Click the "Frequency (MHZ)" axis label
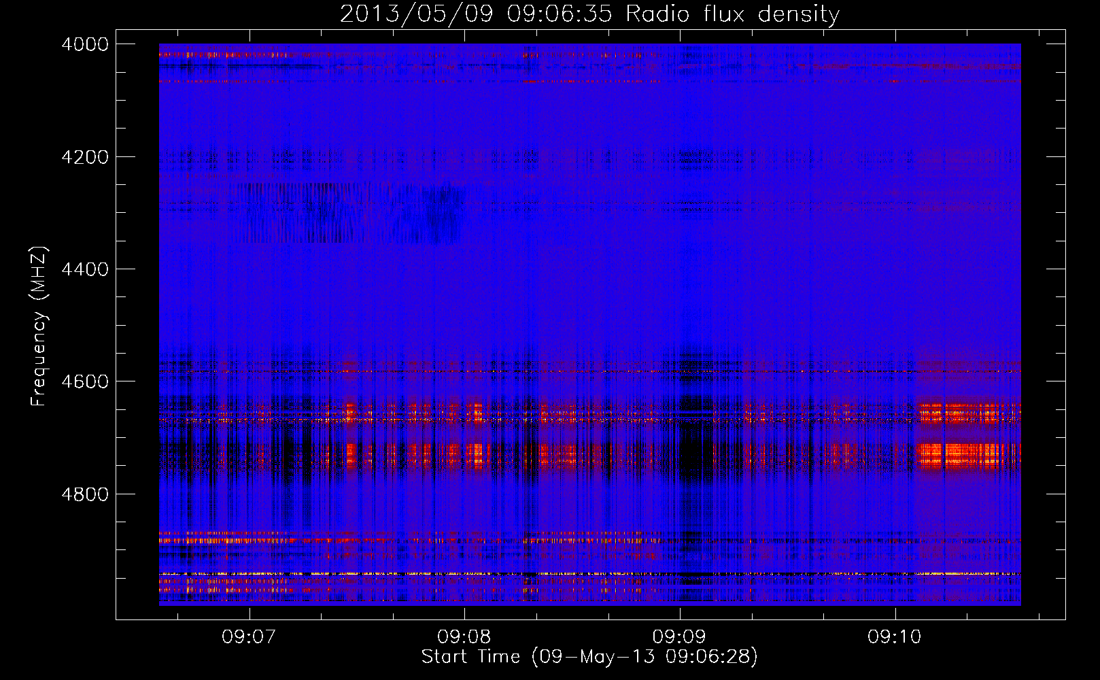 pos(39,326)
